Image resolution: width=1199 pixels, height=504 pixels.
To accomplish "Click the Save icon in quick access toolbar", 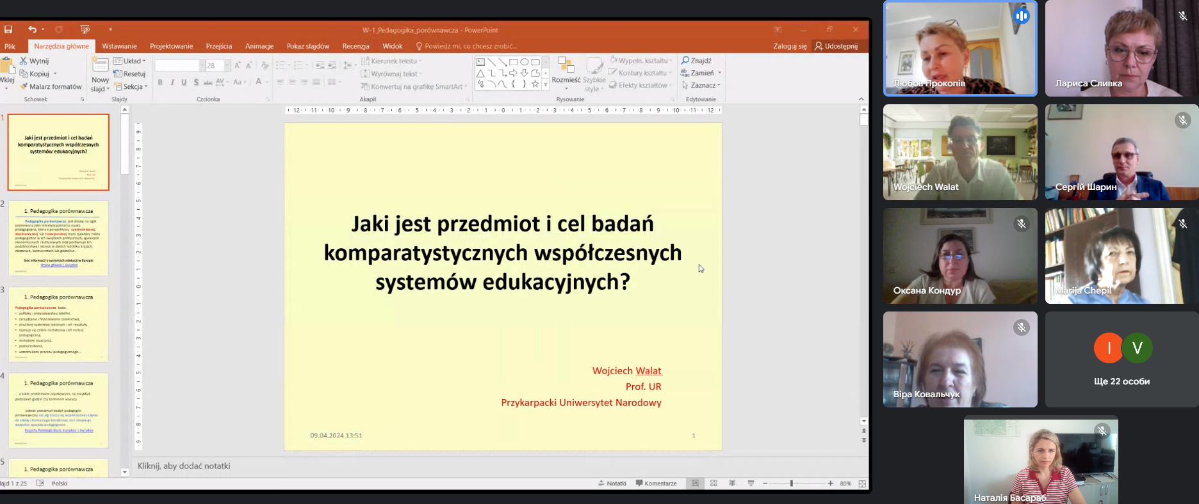I will pos(8,29).
